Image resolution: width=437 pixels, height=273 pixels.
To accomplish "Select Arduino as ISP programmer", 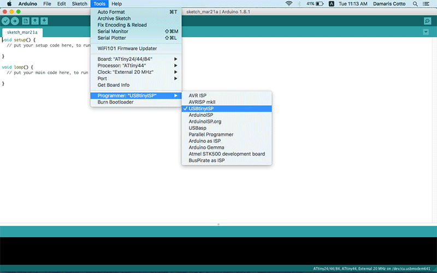I will pyautogui.click(x=227, y=141).
